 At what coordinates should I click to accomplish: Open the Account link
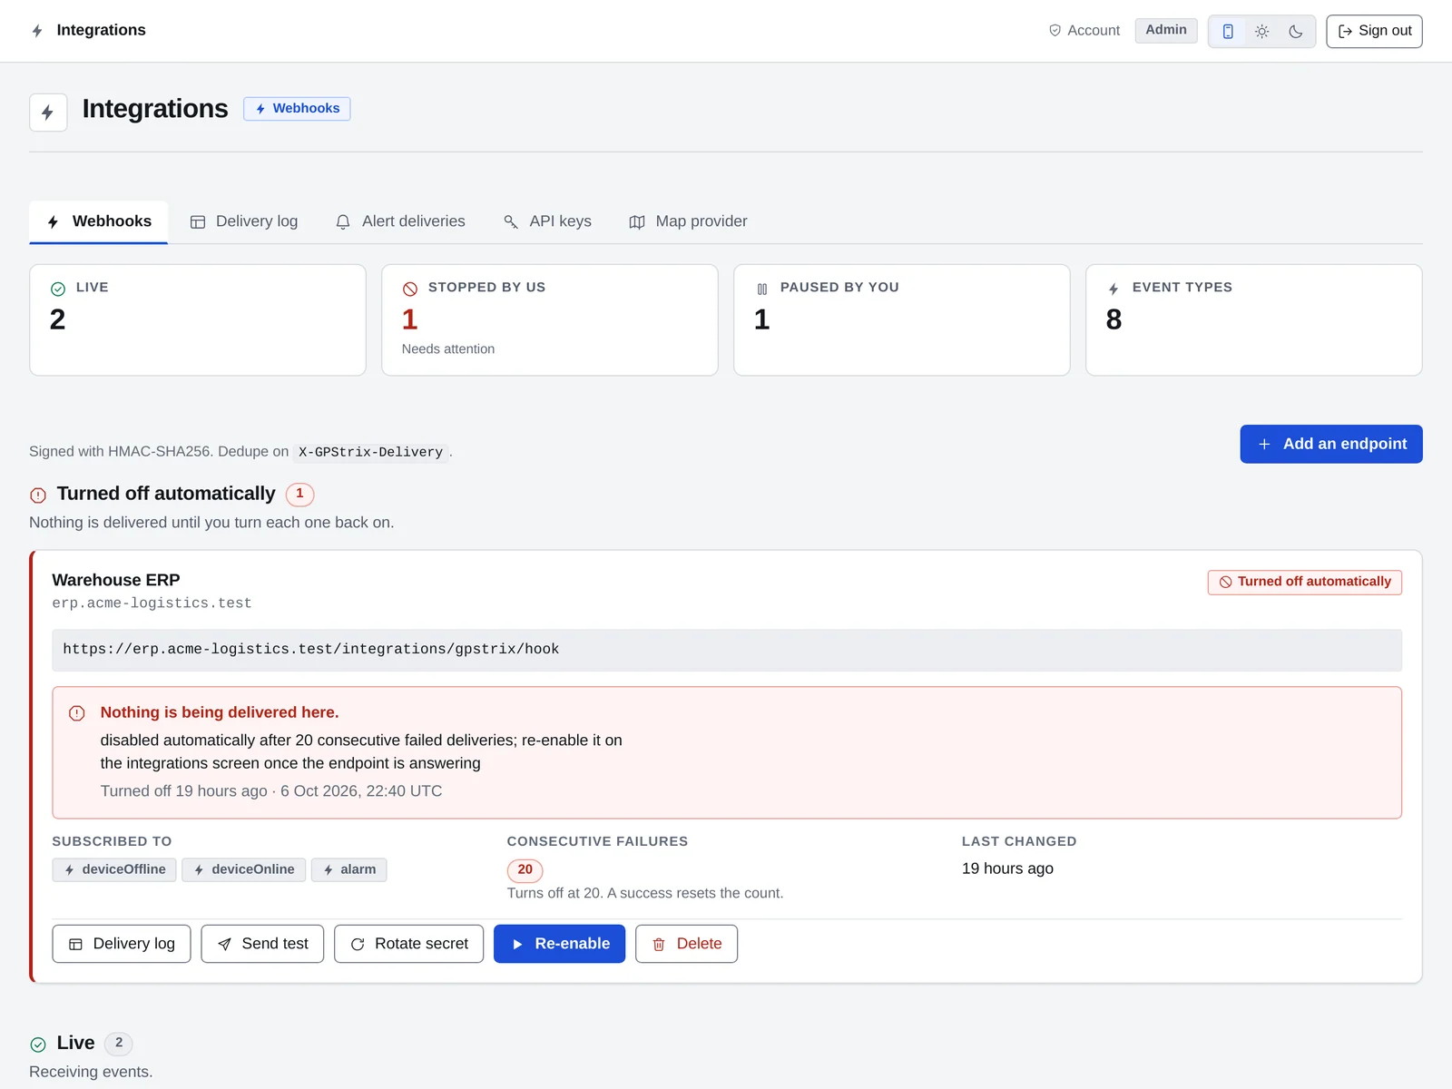point(1084,31)
